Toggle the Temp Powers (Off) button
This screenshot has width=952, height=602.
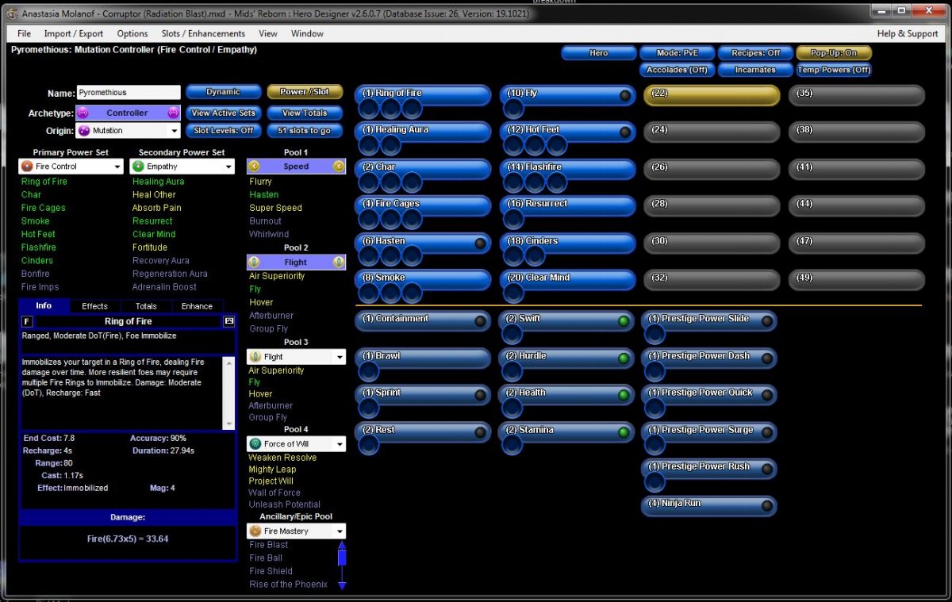pos(834,70)
